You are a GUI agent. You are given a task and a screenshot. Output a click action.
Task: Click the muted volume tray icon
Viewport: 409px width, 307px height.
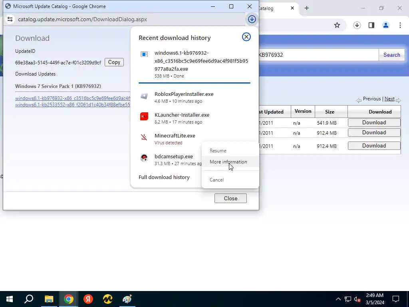(x=357, y=299)
